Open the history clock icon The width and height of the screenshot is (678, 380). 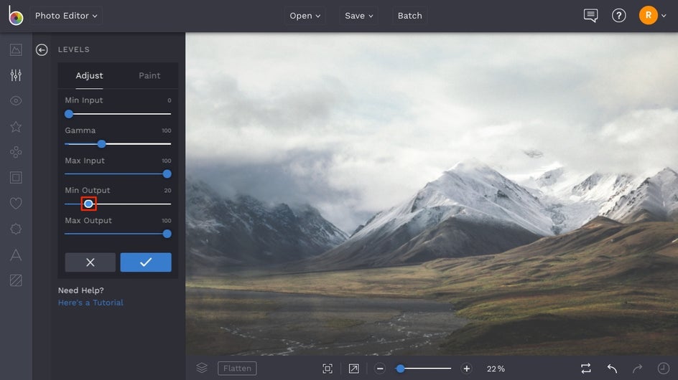coord(664,369)
